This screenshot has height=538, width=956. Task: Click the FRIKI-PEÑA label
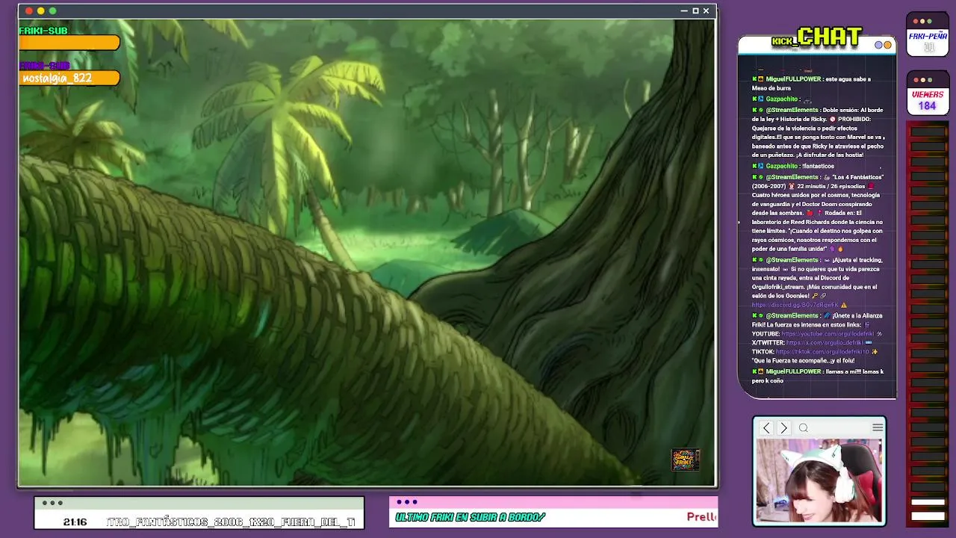click(928, 36)
